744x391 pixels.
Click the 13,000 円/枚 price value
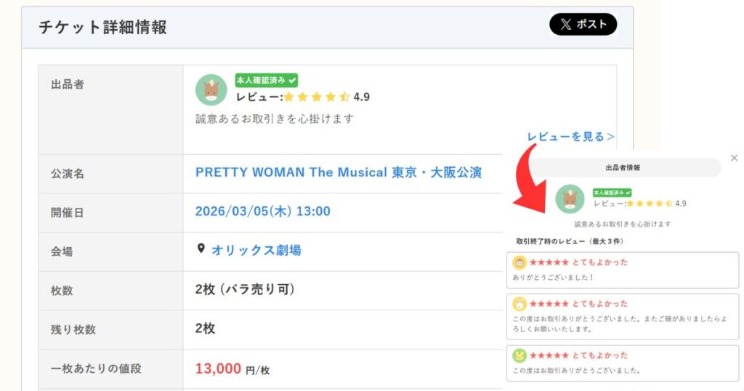(232, 368)
